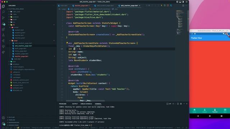230x129 pixels.
Task: Expand the build folder
Action: click(x=32, y=19)
